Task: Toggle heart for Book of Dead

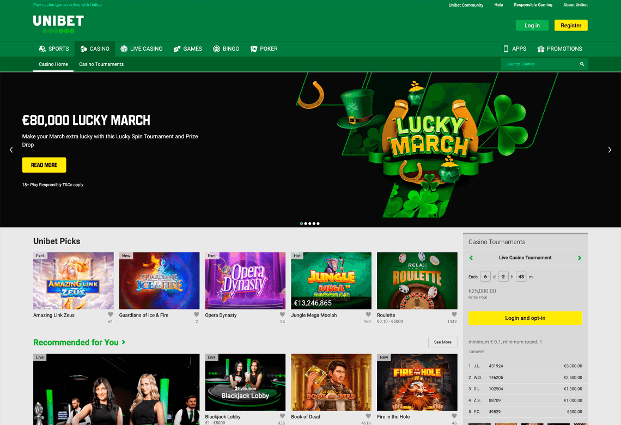Action: [x=368, y=416]
